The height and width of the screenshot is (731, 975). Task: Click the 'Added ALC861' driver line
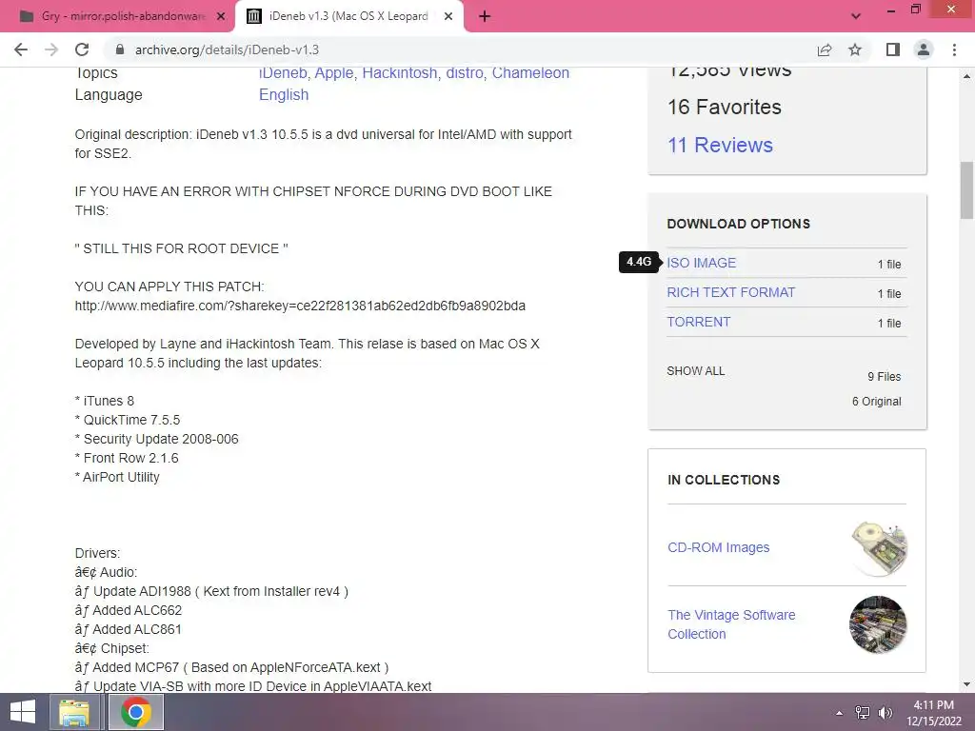coord(129,629)
